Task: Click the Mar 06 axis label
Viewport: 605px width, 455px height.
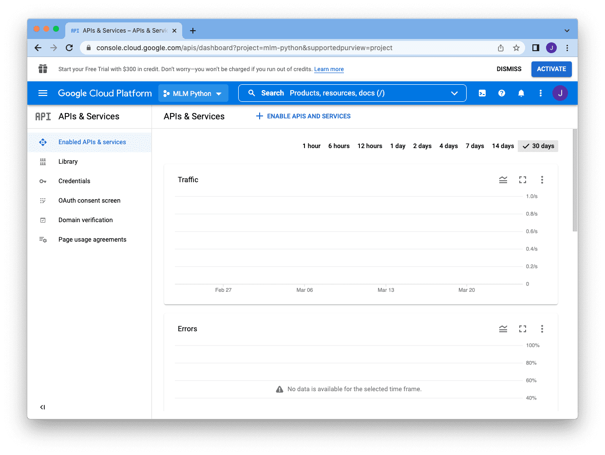Action: [304, 290]
